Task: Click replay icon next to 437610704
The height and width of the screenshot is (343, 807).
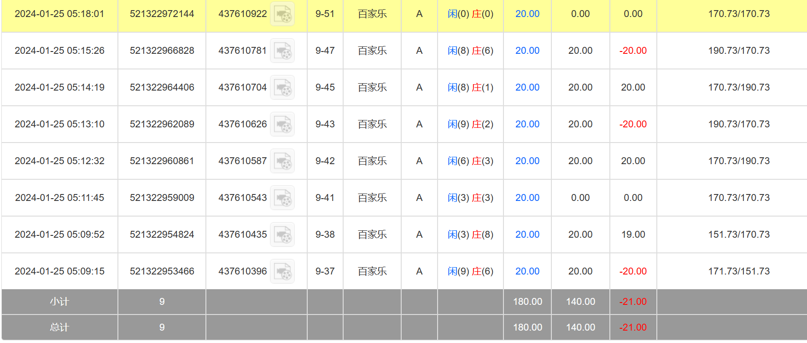Action: pyautogui.click(x=282, y=88)
